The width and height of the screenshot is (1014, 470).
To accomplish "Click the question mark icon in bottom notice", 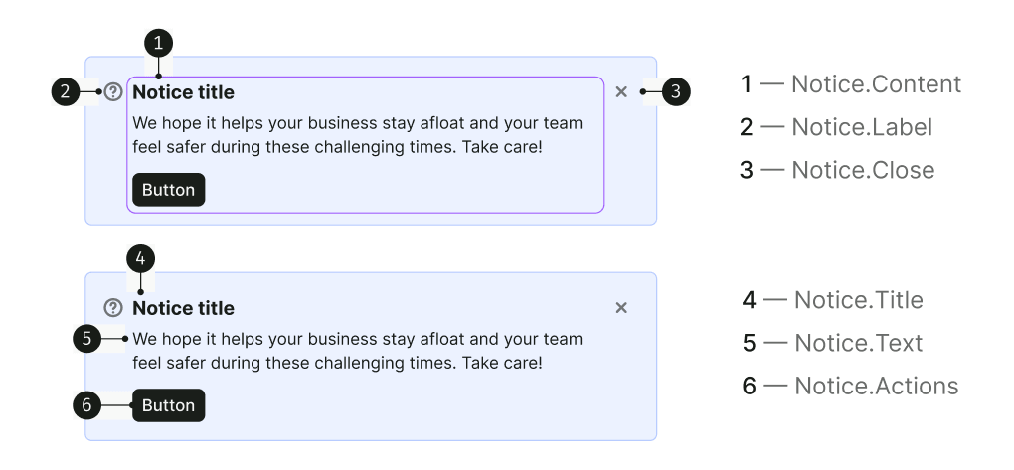I will pyautogui.click(x=113, y=308).
